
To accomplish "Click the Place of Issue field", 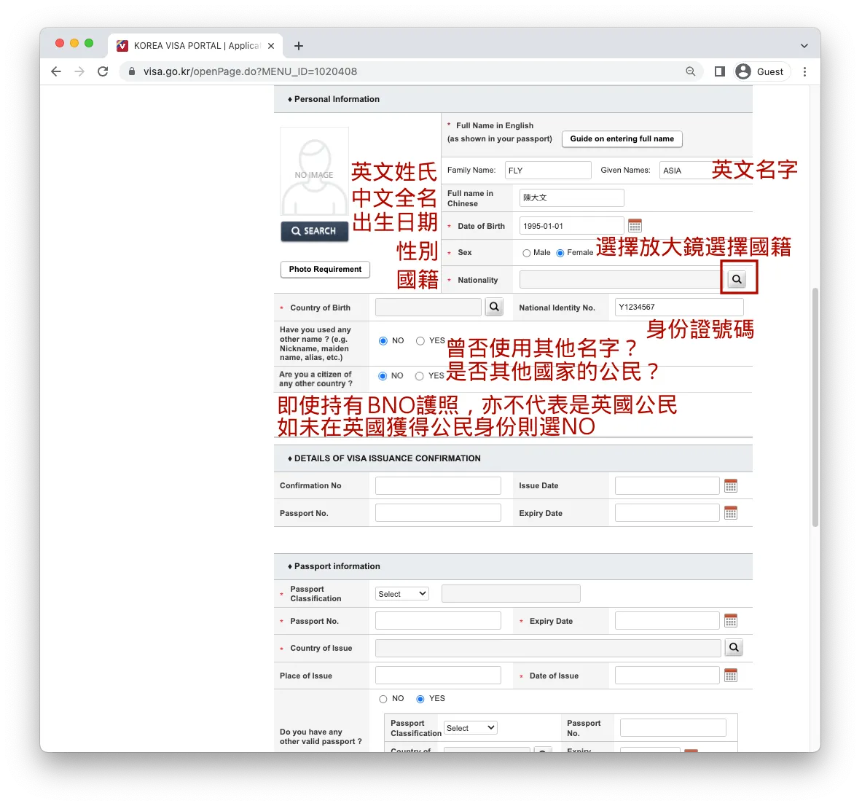I will 438,675.
